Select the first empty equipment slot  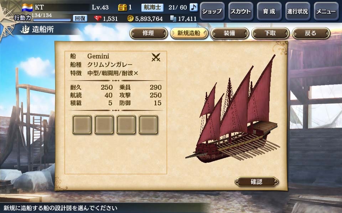pos(82,125)
